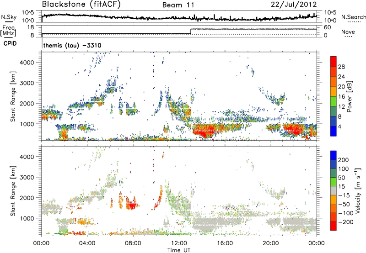This screenshot has height=253, width=366.
Task: Click the '12:00' time axis tick label
Action: coord(179,243)
